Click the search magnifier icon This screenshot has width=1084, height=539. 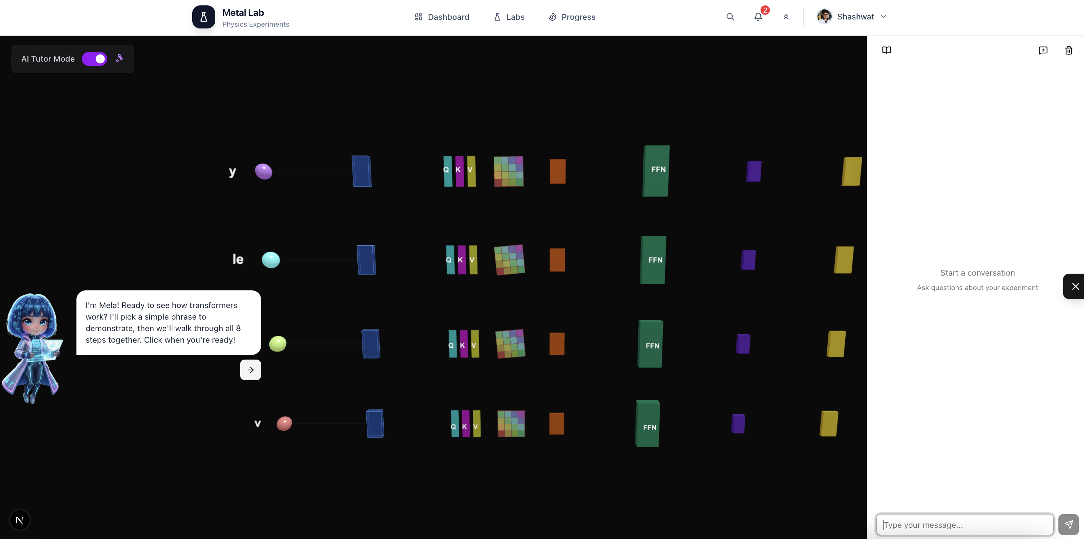point(730,17)
